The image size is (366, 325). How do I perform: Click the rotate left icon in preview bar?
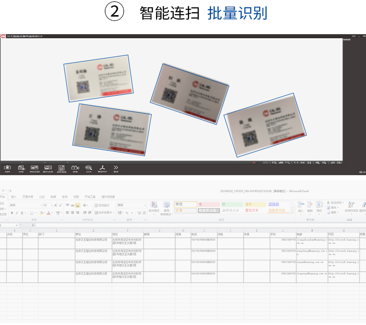click(333, 162)
